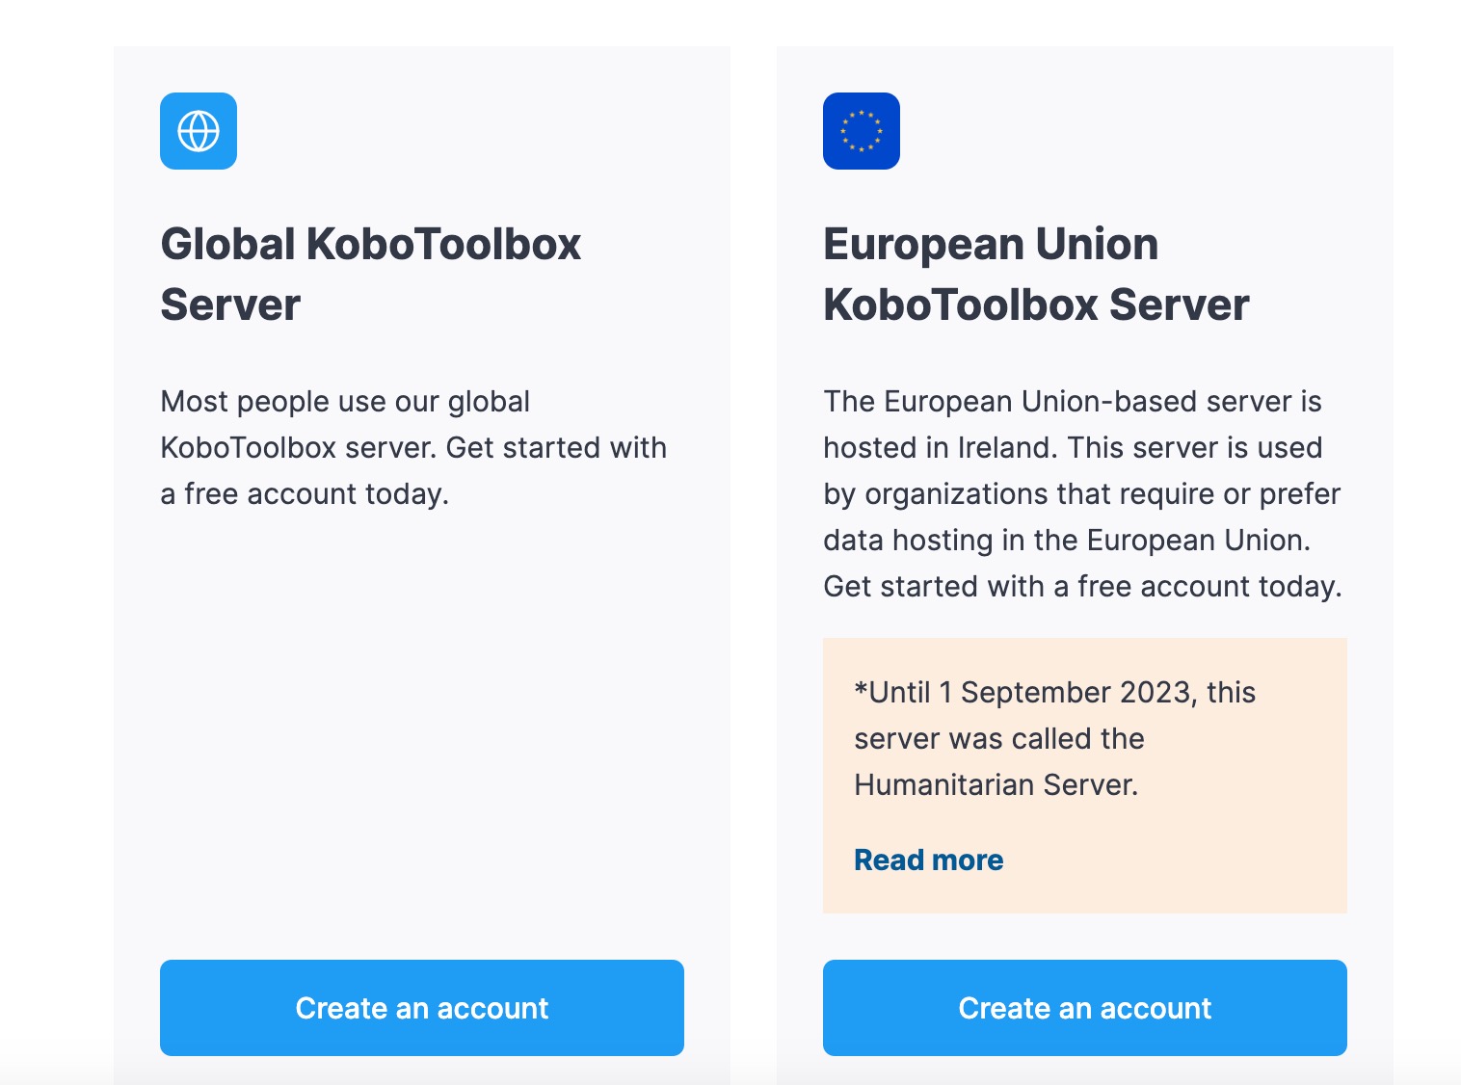Open the Read more link
This screenshot has width=1461, height=1085.
[x=929, y=860]
